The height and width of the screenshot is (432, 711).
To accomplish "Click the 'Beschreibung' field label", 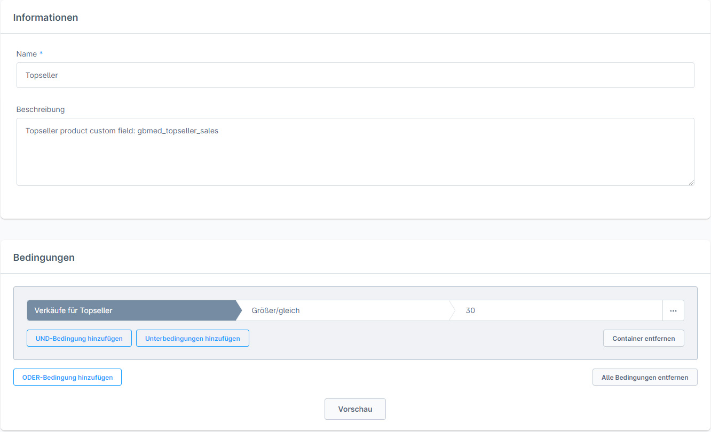I will [x=41, y=109].
